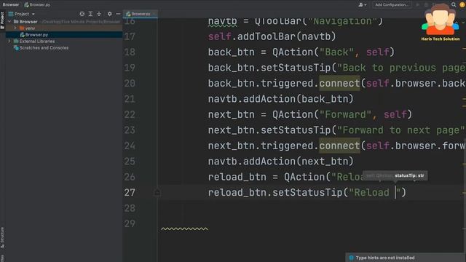Image resolution: width=466 pixels, height=262 pixels.
Task: Select Browser.py in project tree
Action: [64, 35]
